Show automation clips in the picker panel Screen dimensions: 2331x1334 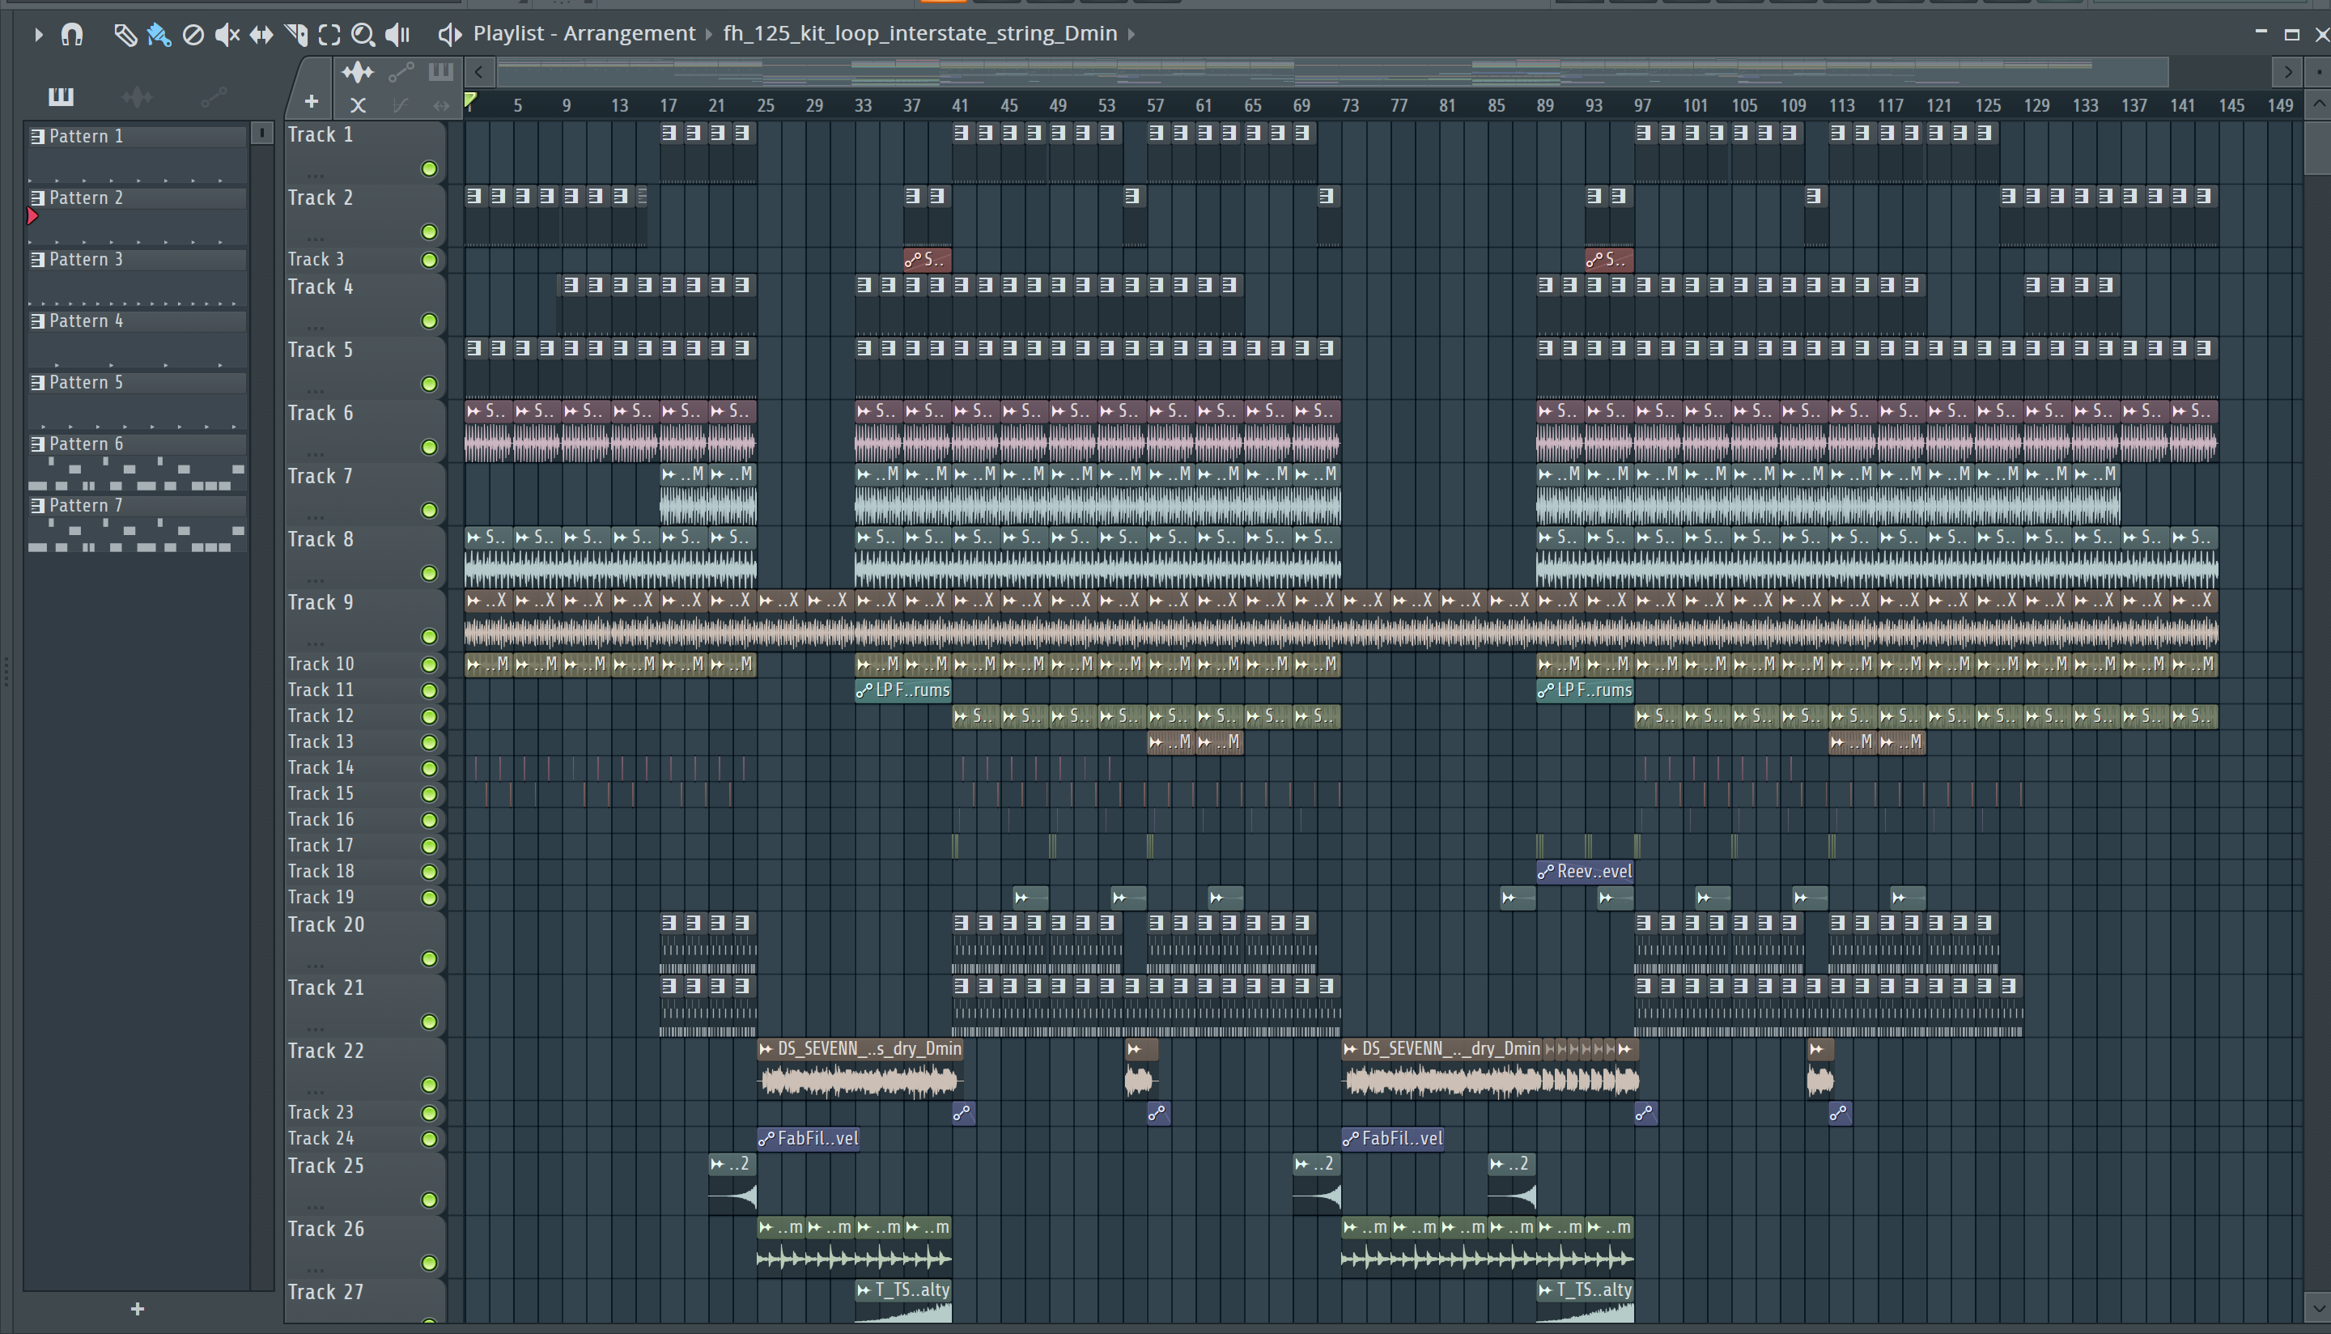(x=214, y=96)
